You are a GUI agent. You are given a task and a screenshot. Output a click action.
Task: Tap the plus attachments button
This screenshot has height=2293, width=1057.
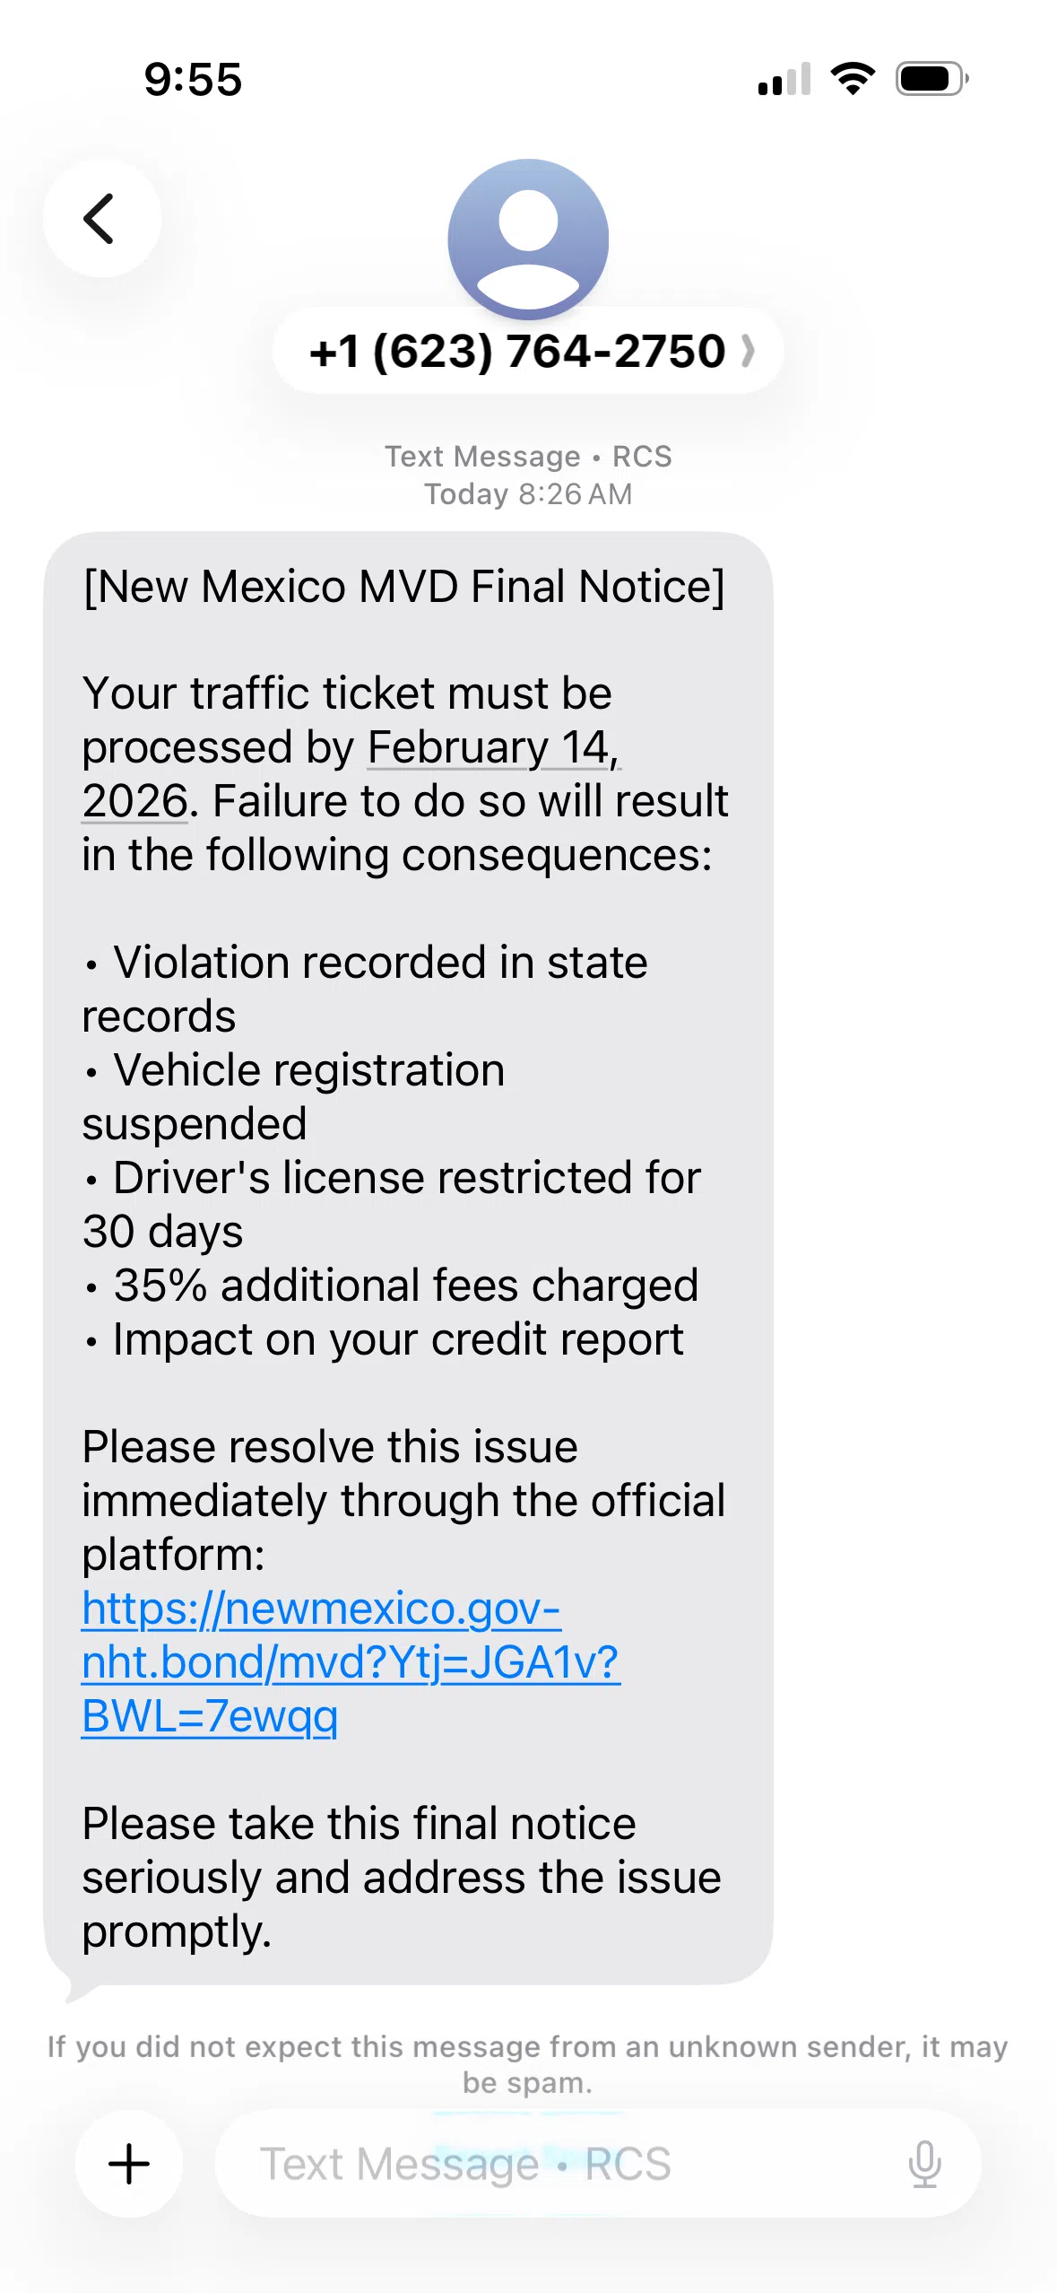[x=129, y=2163]
